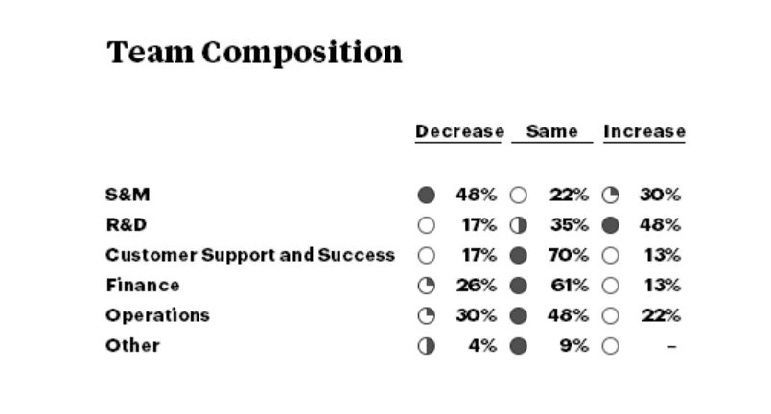Select the half-filled circle for R&D Same

tap(518, 225)
